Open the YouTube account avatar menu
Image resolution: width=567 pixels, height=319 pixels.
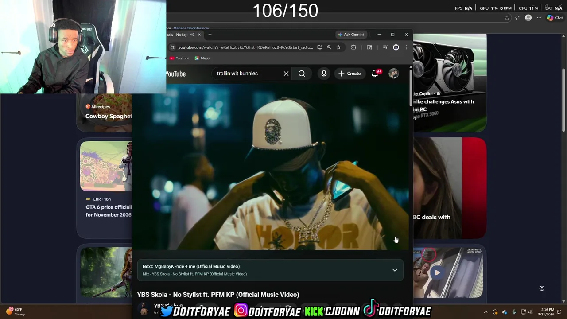(x=393, y=74)
